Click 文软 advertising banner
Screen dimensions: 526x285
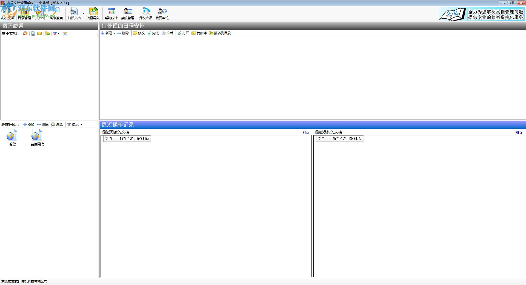click(482, 14)
